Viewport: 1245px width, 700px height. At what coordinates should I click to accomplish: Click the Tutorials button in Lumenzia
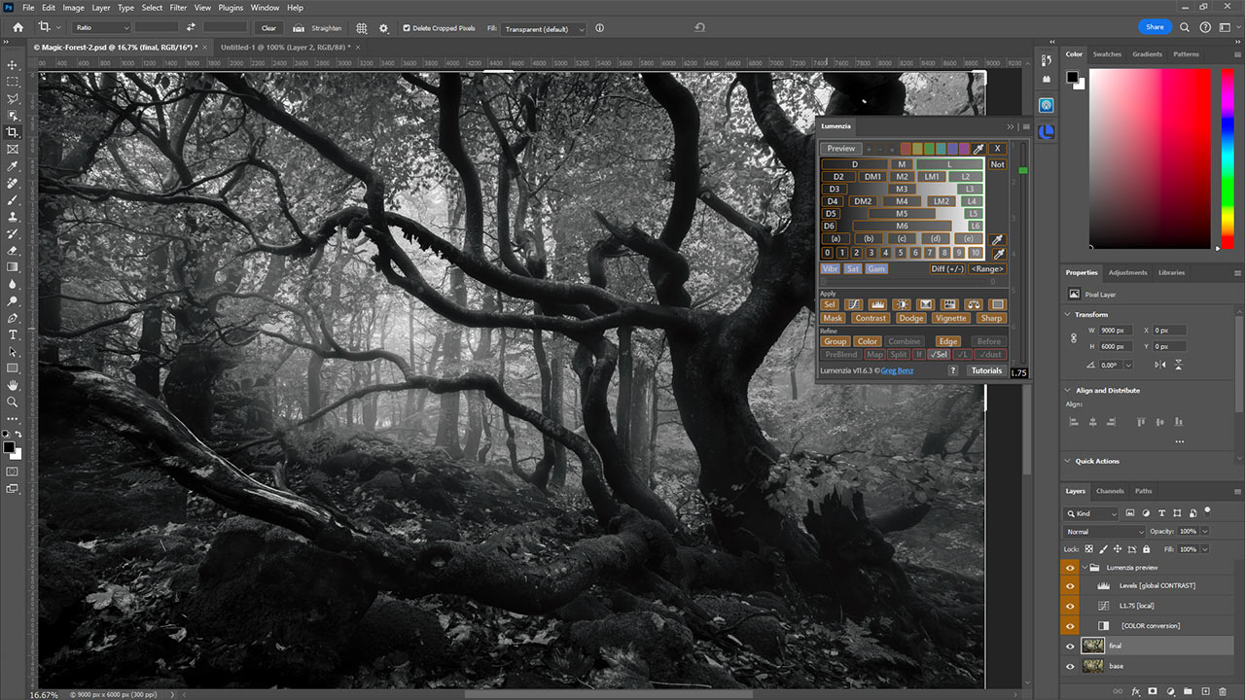point(986,370)
